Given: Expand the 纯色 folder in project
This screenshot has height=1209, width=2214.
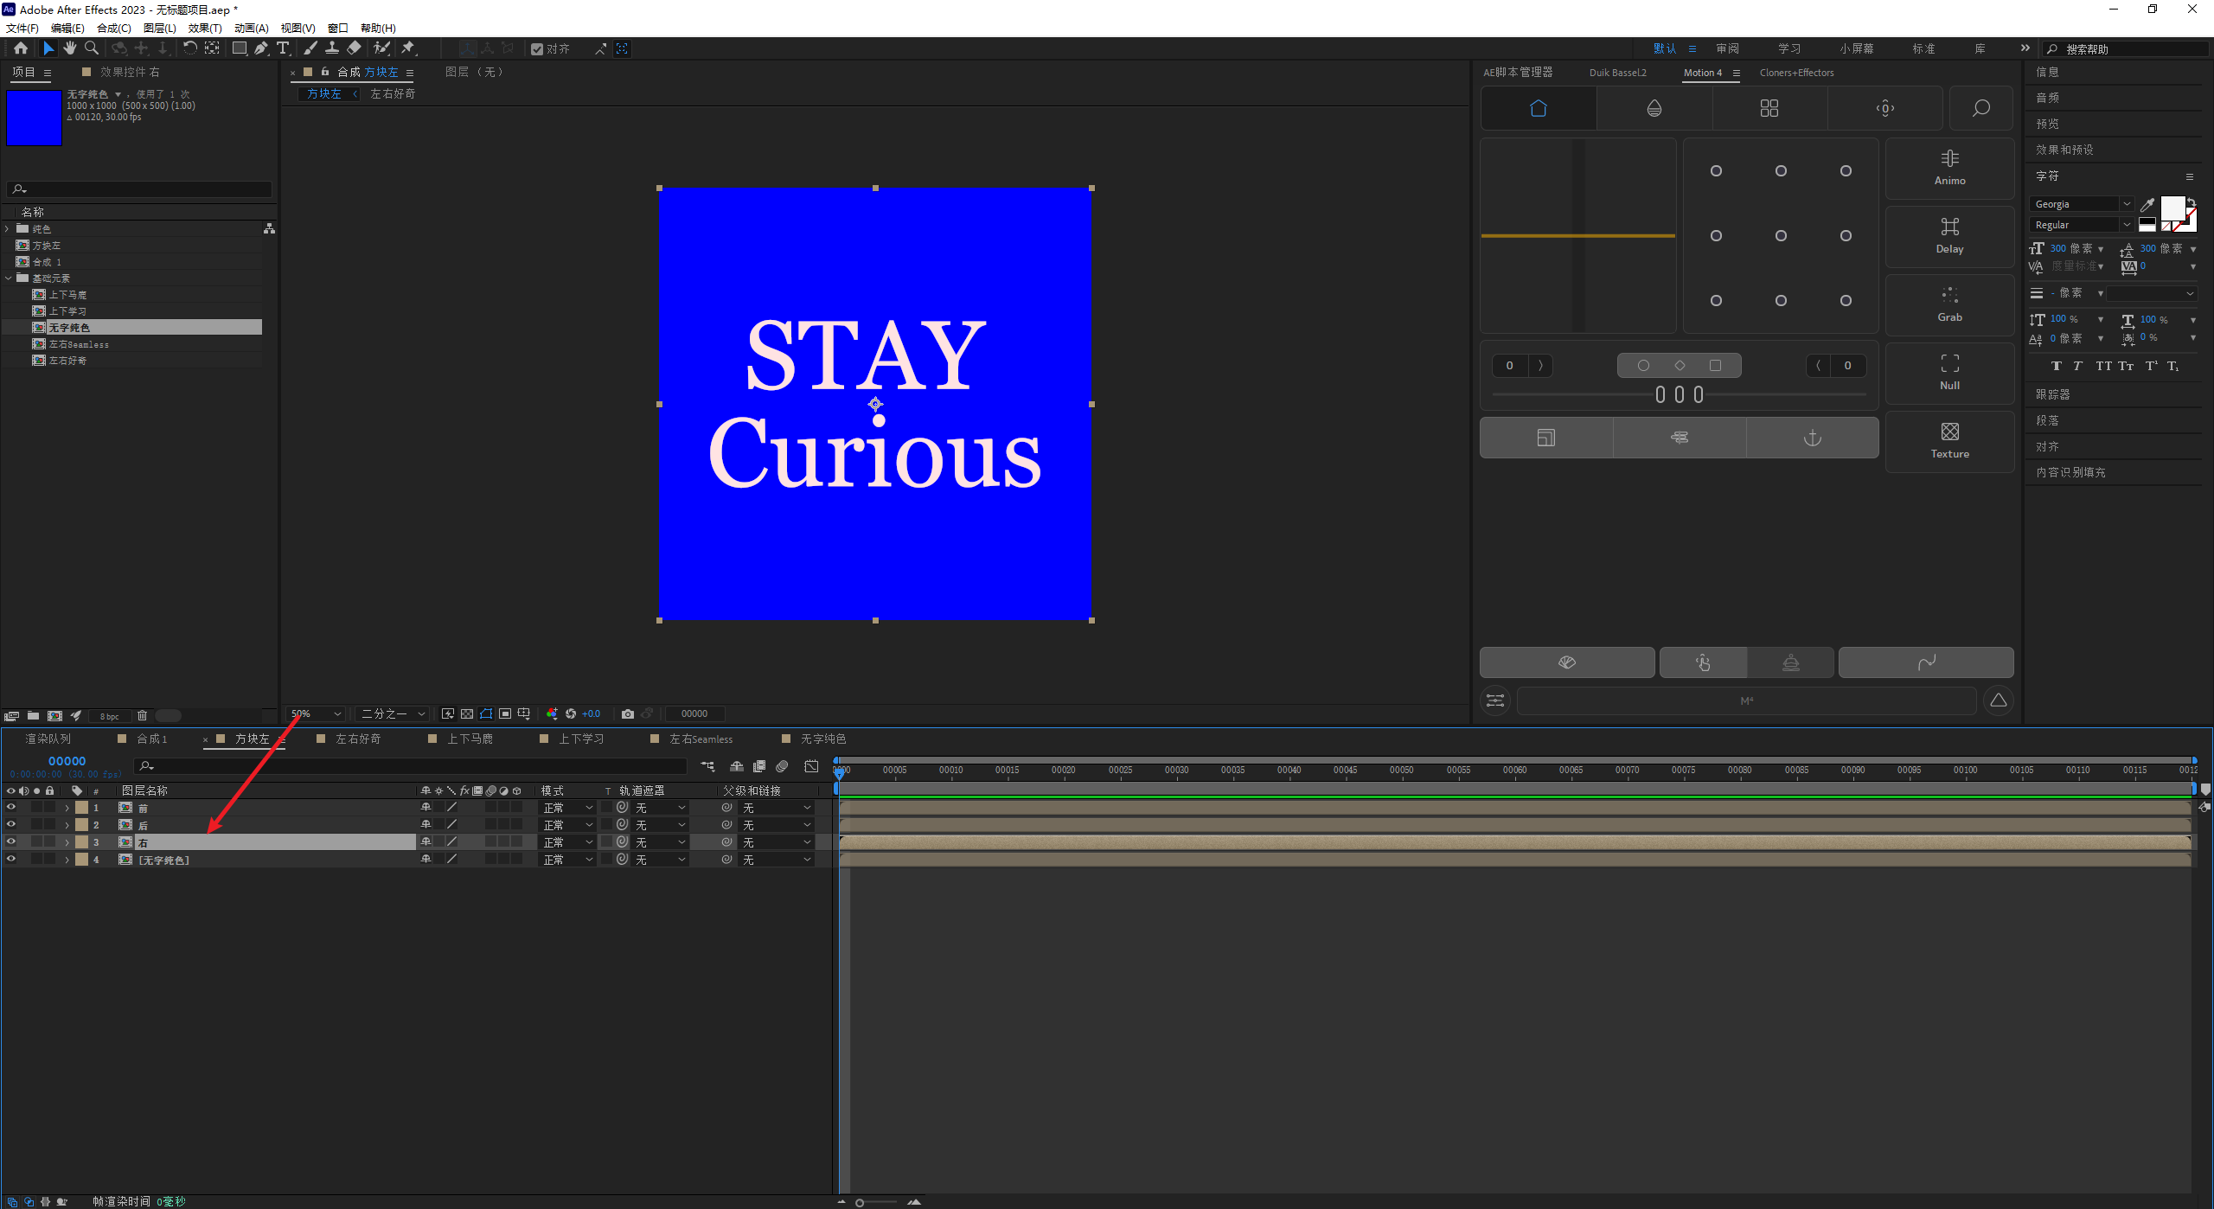Looking at the screenshot, I should [x=8, y=229].
